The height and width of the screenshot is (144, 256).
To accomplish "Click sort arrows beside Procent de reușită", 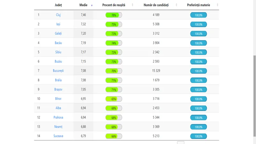I will pos(132,5).
